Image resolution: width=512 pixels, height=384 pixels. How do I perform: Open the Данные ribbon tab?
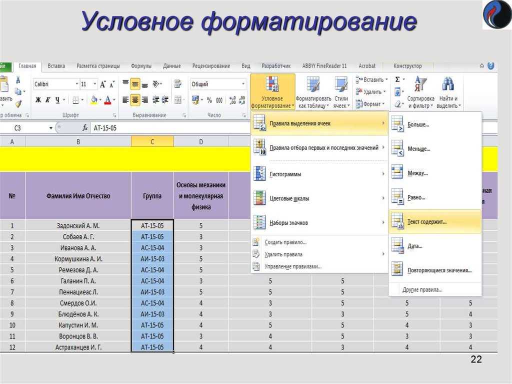click(x=172, y=66)
